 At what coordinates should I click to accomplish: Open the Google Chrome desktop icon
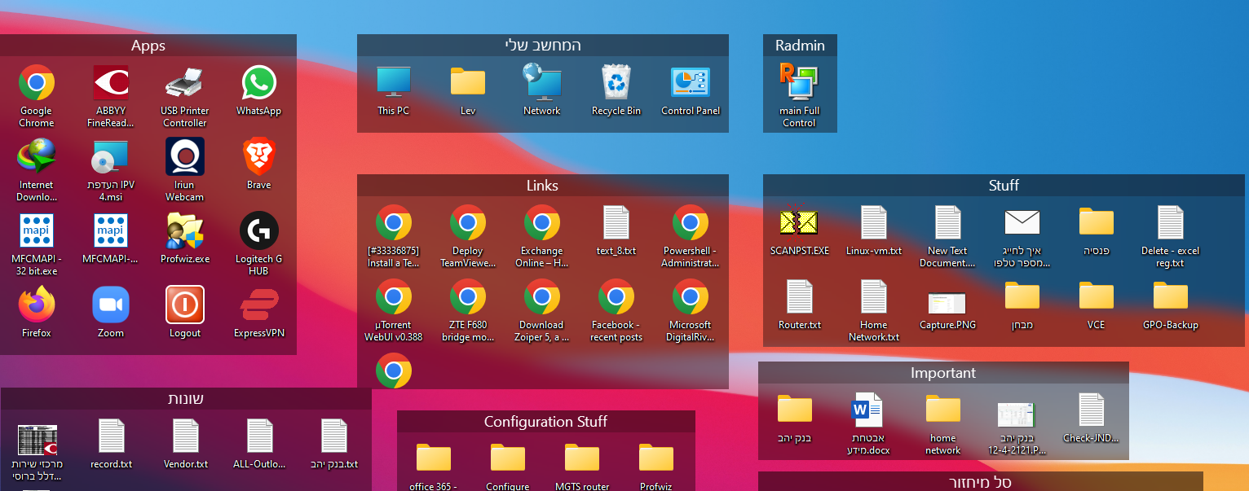click(x=37, y=82)
